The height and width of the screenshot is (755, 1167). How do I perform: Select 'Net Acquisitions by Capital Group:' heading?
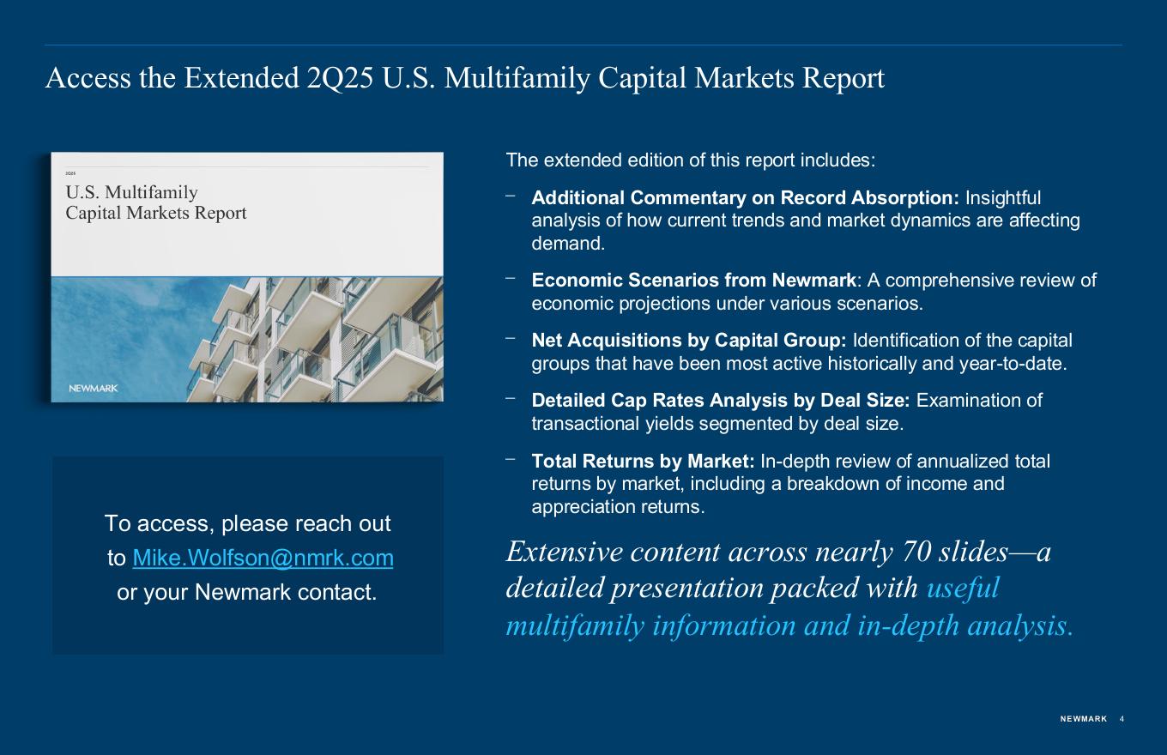[x=689, y=341]
